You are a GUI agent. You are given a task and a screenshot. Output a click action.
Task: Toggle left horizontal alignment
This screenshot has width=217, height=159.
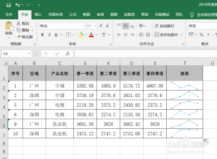pos(119,35)
